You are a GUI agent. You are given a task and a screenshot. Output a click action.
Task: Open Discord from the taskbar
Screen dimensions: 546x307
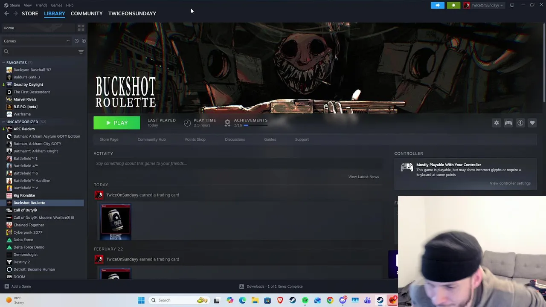[343, 300]
